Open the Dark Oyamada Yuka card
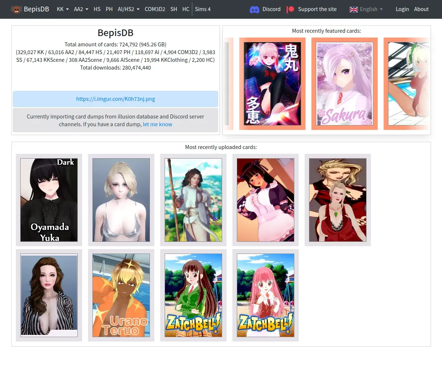Screen dimensions: 442x368 [49, 200]
